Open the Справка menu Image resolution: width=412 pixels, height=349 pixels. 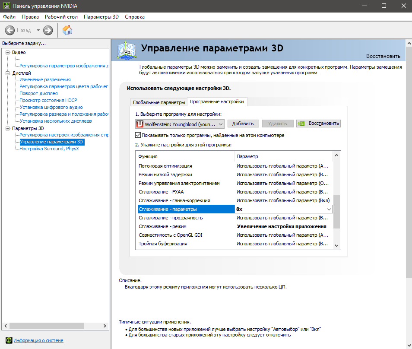135,17
